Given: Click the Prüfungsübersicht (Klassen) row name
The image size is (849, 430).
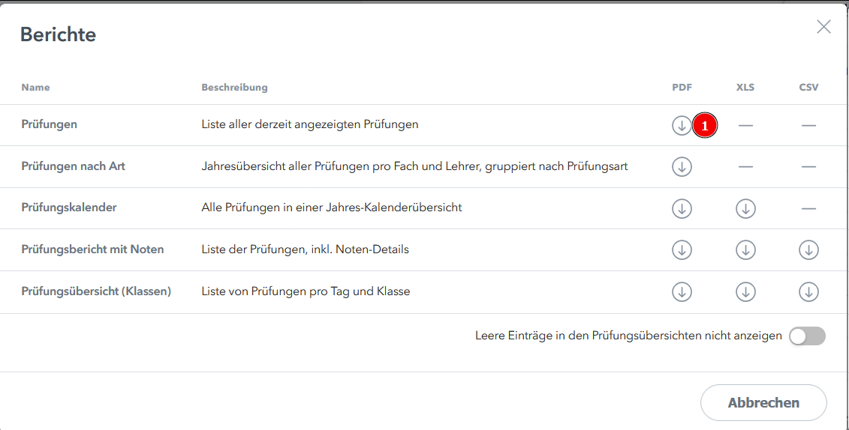Looking at the screenshot, I should (x=96, y=291).
